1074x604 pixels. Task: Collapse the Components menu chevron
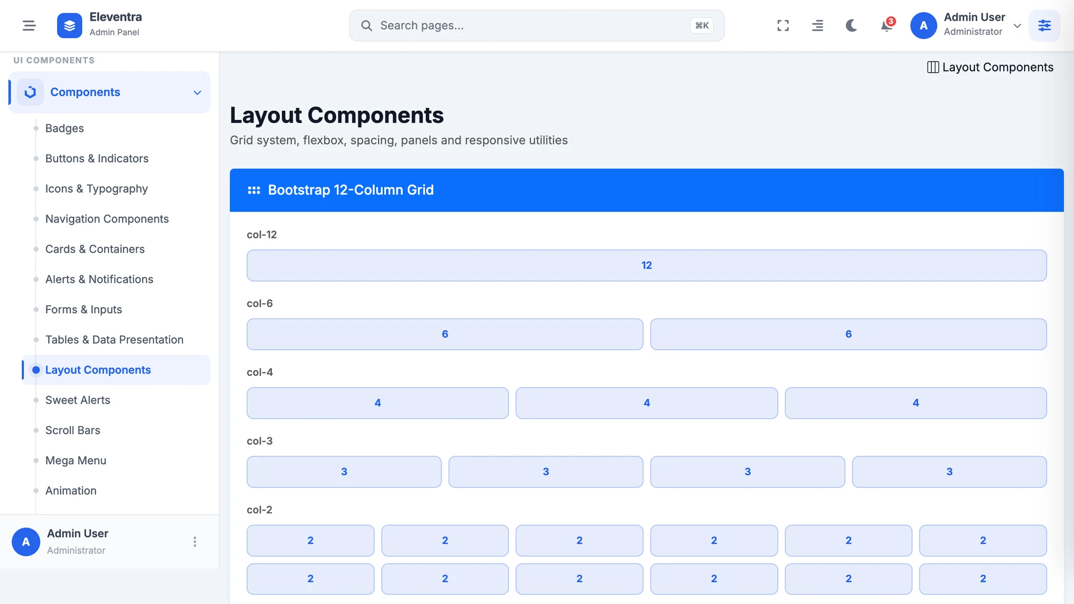pyautogui.click(x=197, y=92)
